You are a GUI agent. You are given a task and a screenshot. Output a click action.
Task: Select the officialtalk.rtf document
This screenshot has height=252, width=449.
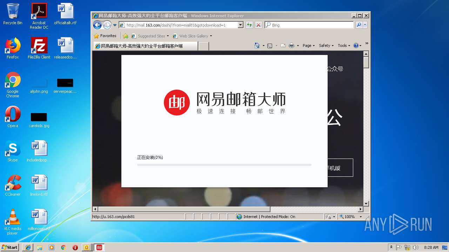tap(65, 14)
